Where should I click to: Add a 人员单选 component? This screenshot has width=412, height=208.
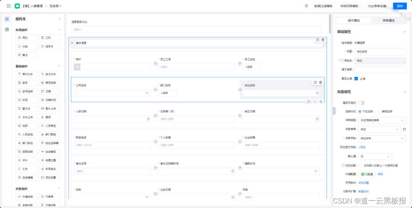[x=49, y=126]
